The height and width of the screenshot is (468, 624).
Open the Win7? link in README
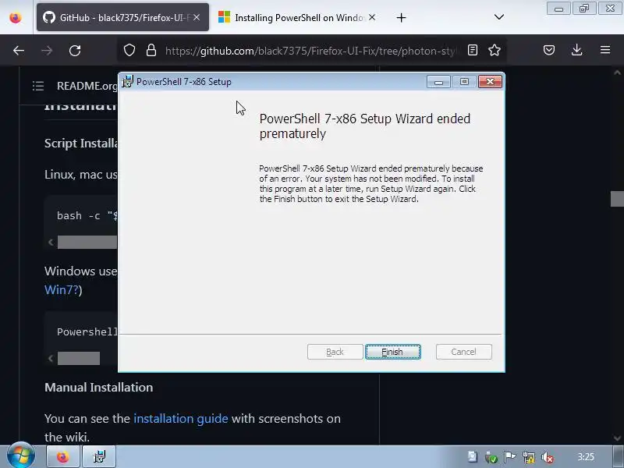(x=61, y=289)
